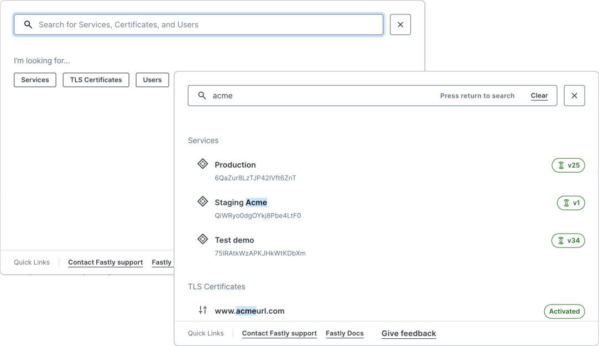Select the Staging Acme search result
The height and width of the screenshot is (346, 599).
[x=242, y=202]
